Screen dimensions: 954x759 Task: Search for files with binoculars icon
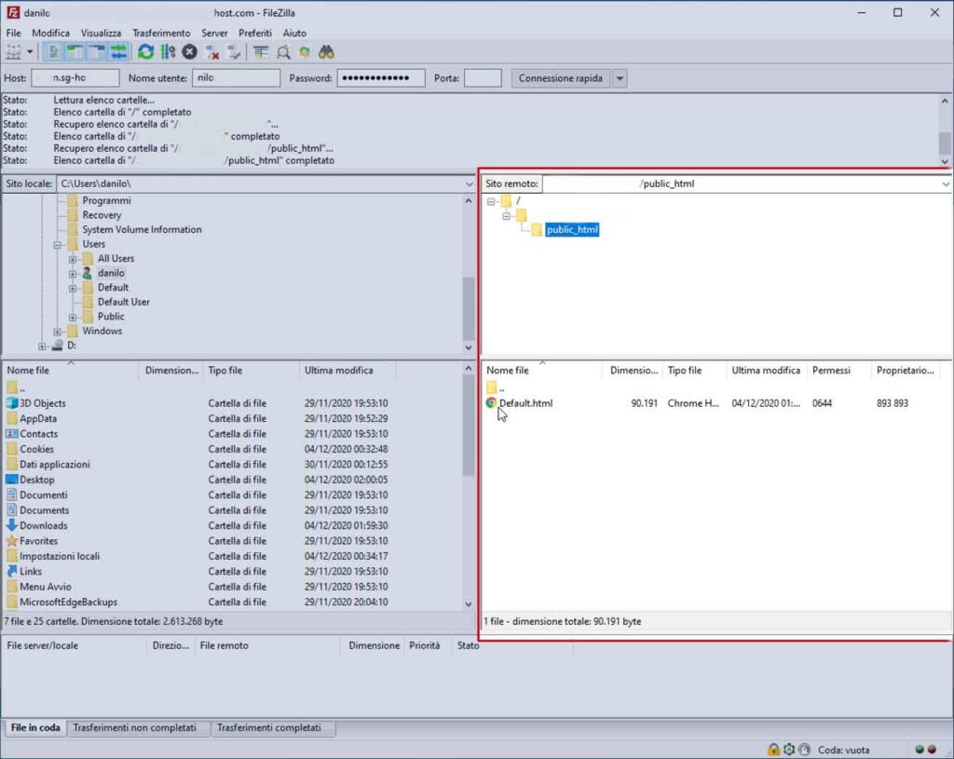pyautogui.click(x=327, y=52)
